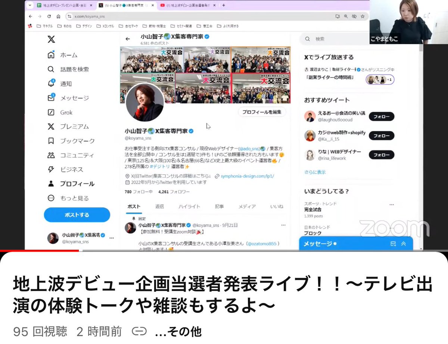Viewport: 448px width, 344px height.
Task: Open a new browser tab
Action: (224, 5)
